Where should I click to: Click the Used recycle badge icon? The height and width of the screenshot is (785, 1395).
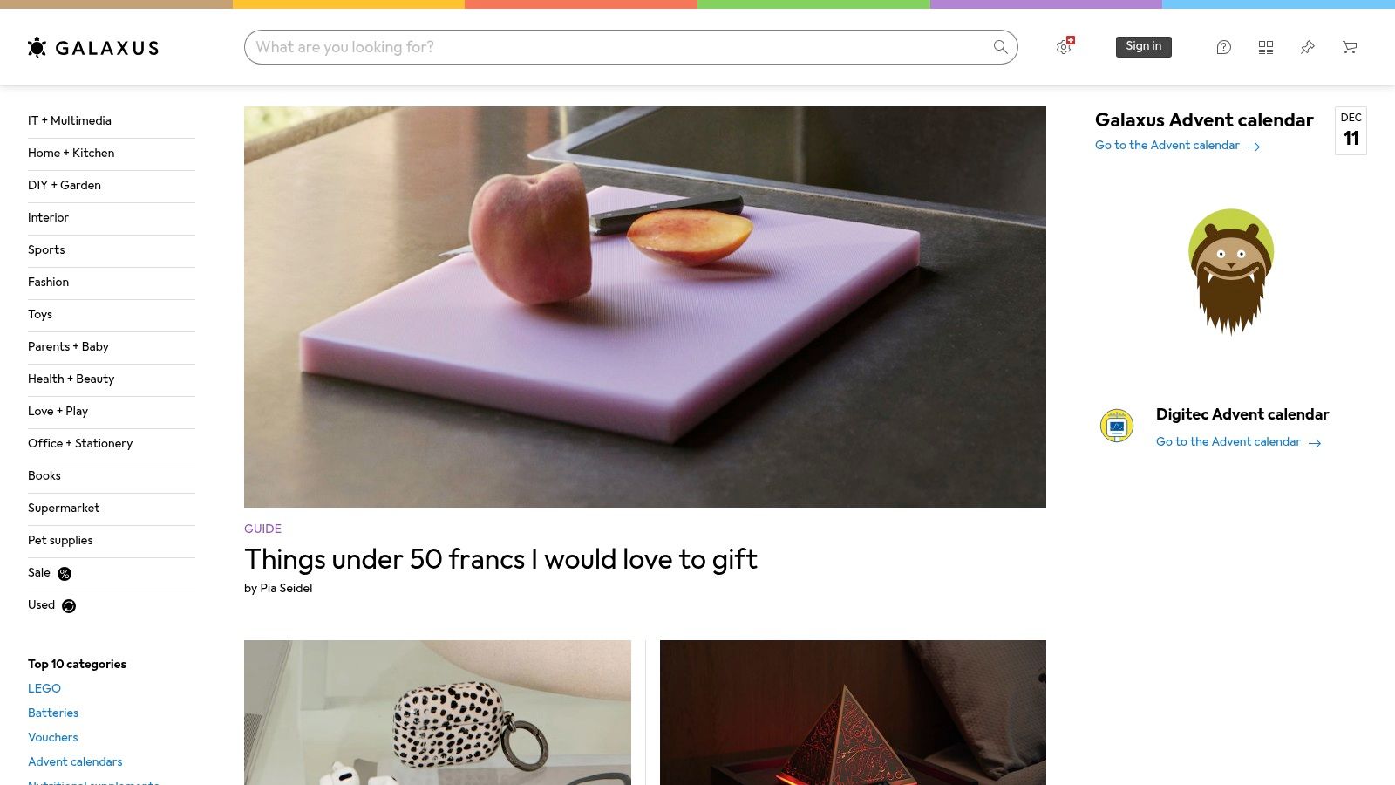point(69,606)
